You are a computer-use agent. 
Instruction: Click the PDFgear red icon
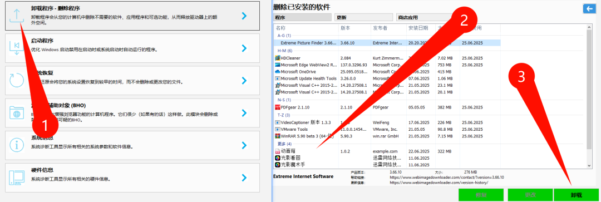[x=278, y=107]
